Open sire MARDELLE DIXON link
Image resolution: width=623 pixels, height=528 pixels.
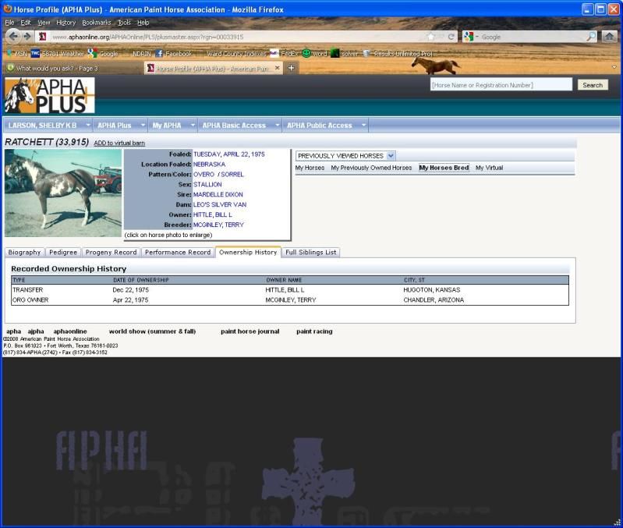pyautogui.click(x=218, y=195)
